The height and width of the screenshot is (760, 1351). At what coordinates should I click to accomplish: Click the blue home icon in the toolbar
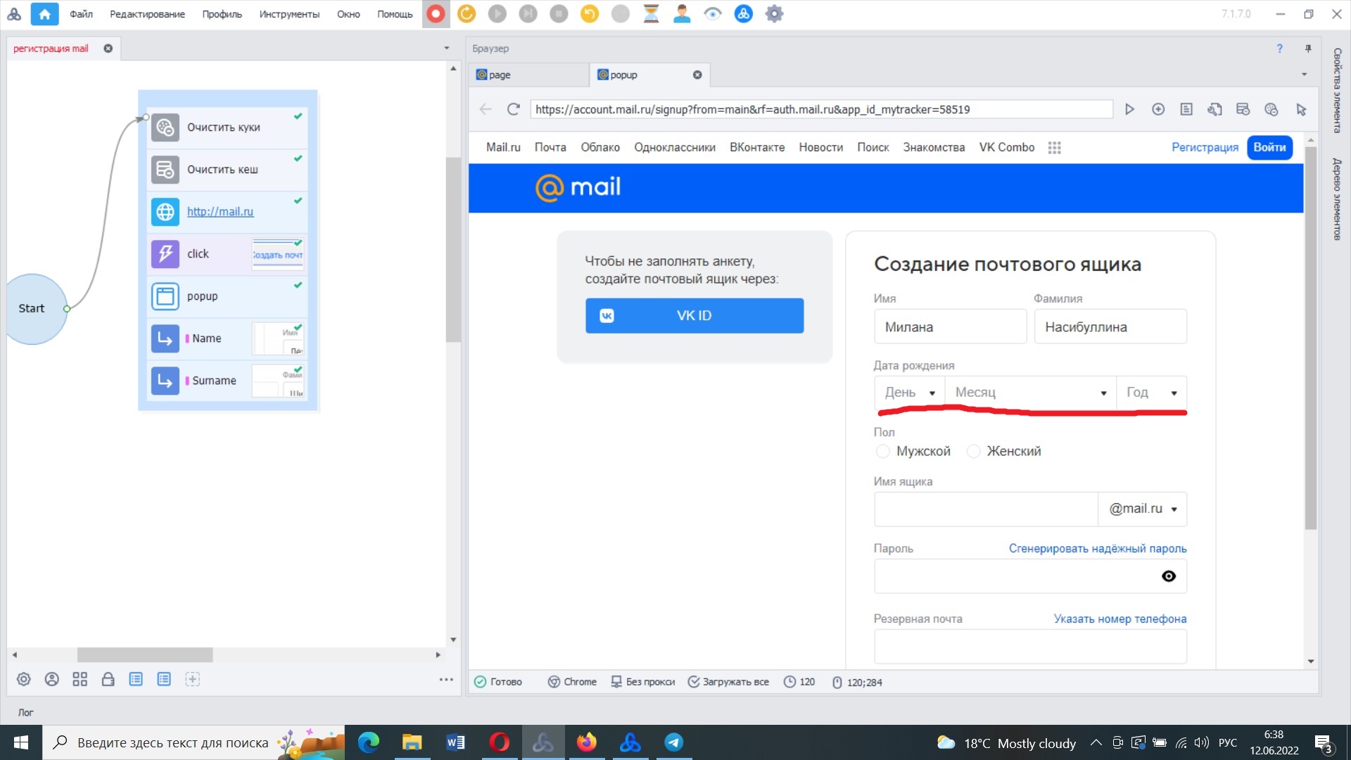(44, 14)
